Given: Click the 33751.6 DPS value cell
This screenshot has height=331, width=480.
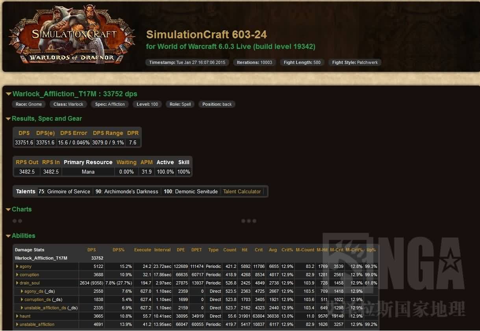Looking at the screenshot, I should coord(24,143).
